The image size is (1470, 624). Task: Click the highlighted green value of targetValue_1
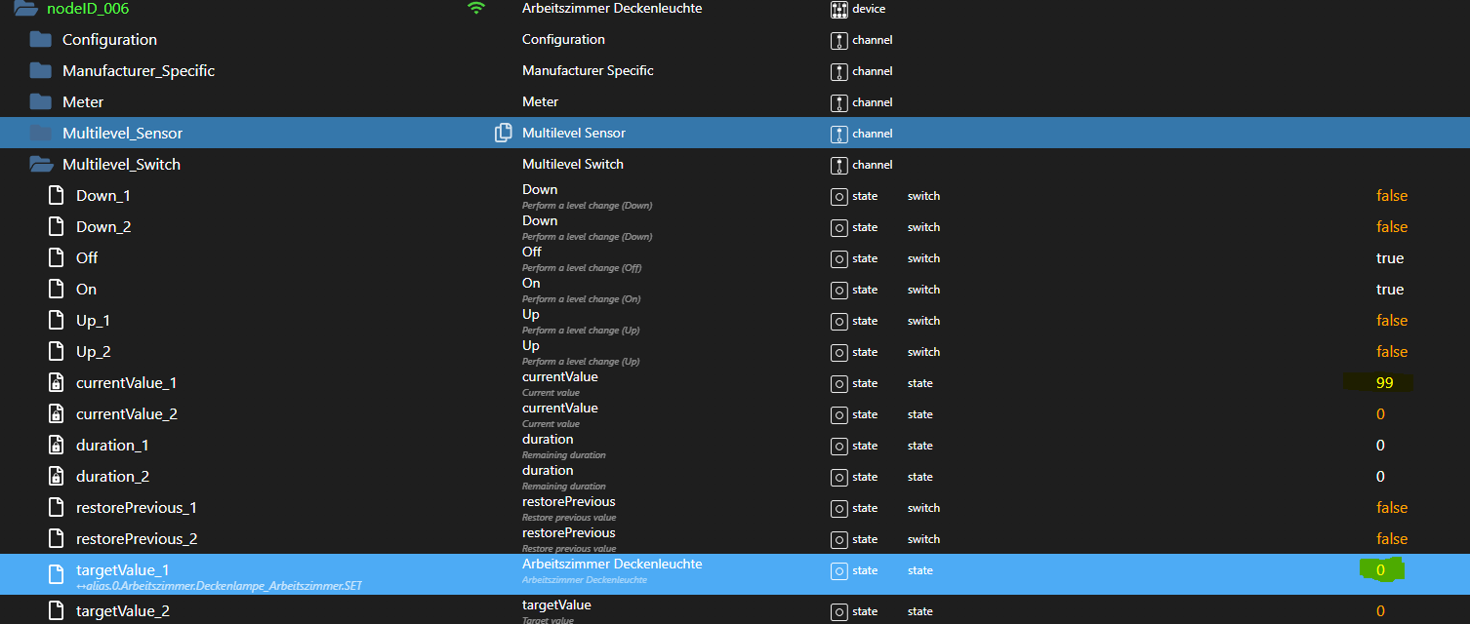click(1380, 570)
